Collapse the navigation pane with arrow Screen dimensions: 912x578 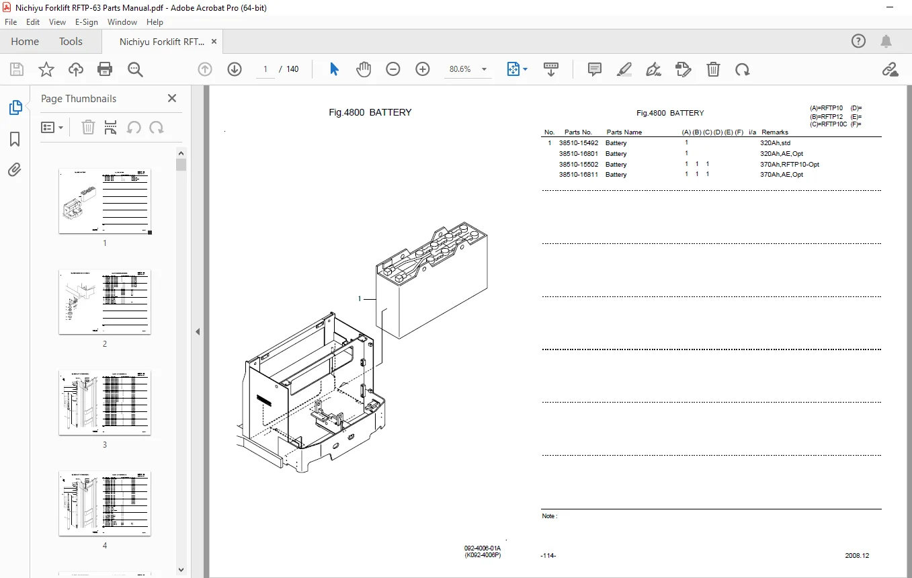[198, 331]
